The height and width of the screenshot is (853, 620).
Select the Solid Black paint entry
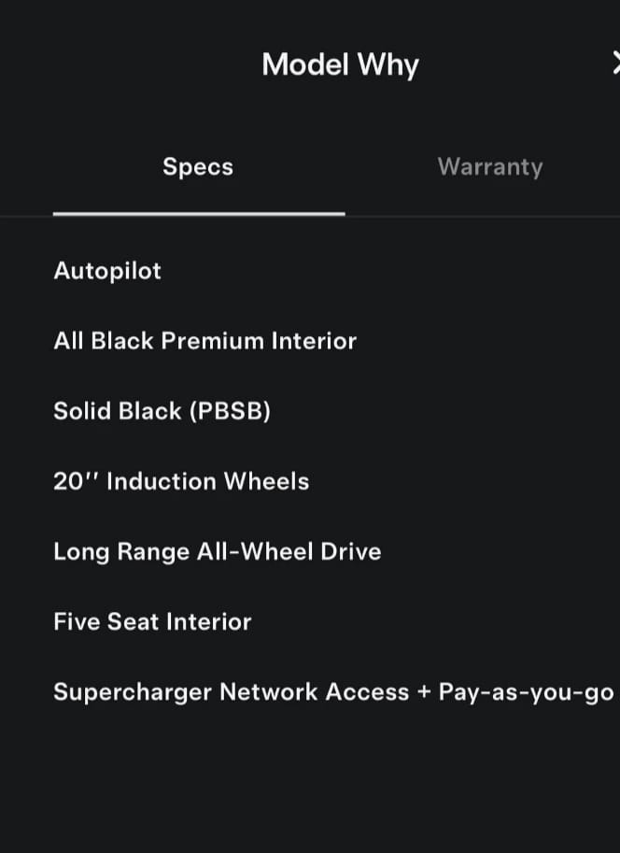(x=162, y=411)
